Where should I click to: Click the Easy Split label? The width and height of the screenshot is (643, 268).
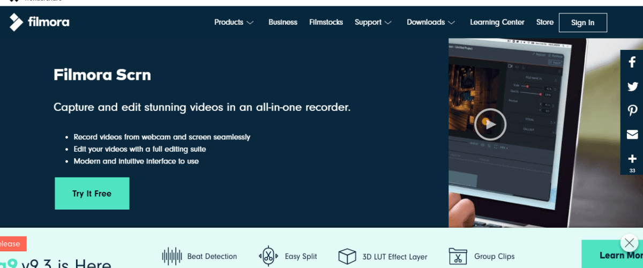(301, 257)
